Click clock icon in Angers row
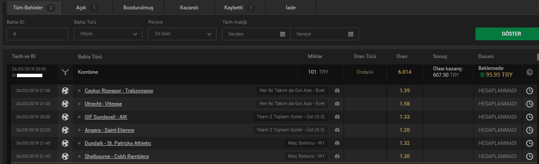Screen dimensions: 539x164 [x=530, y=130]
